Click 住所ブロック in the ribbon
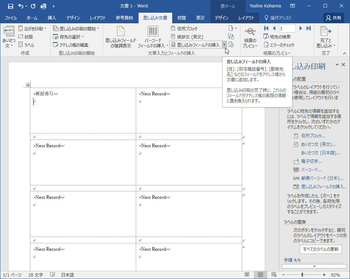350x279 pixels. pyautogui.click(x=185, y=29)
